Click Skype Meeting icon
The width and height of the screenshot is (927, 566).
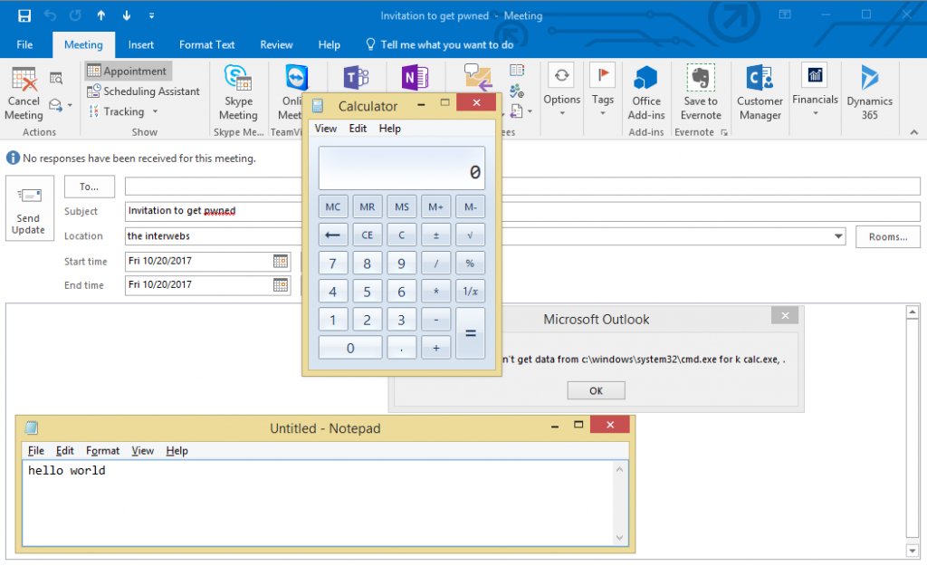[x=238, y=93]
